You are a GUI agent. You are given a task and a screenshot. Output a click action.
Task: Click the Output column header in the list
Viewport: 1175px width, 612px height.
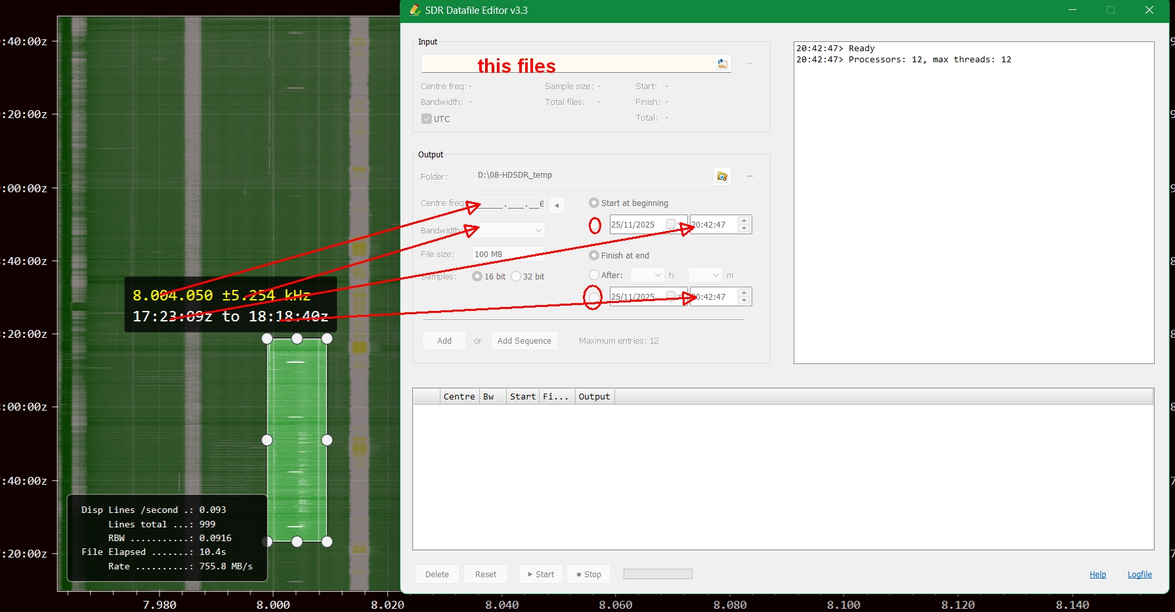coord(594,396)
